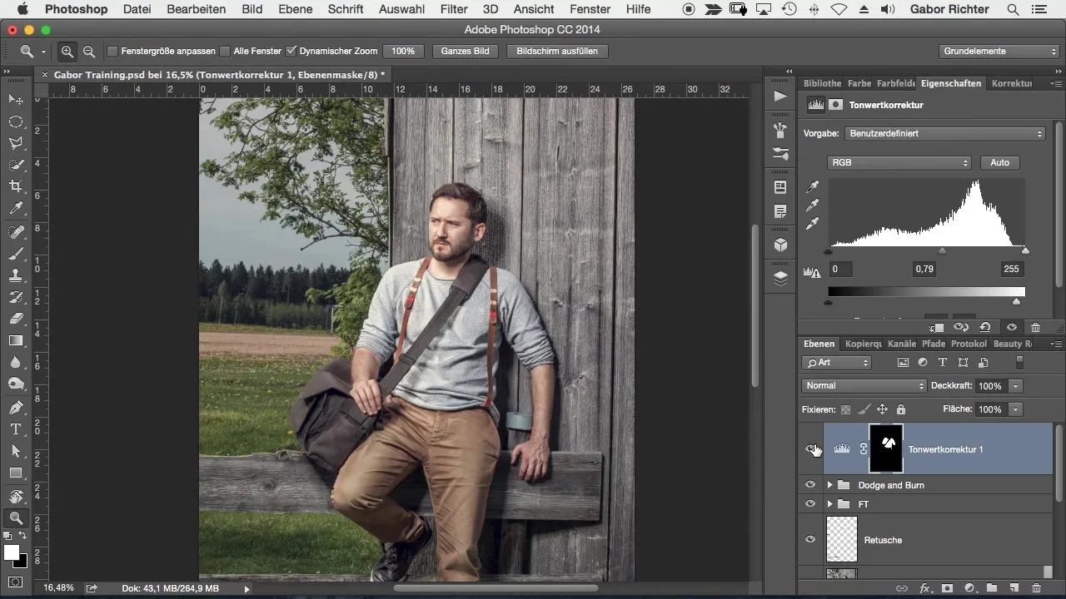1066x599 pixels.
Task: Create a new layer group folder
Action: (x=992, y=588)
